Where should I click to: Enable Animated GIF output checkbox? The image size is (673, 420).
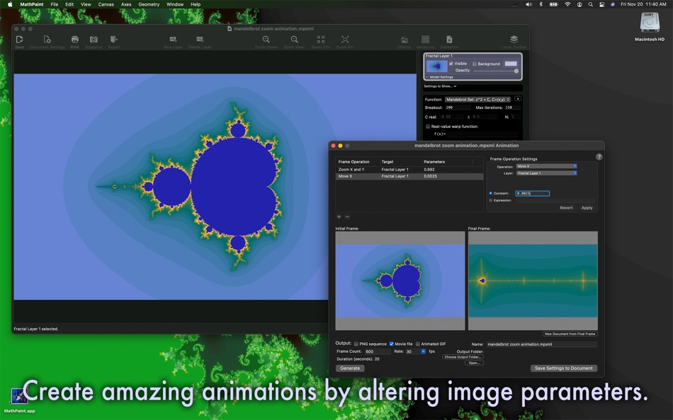pos(418,344)
